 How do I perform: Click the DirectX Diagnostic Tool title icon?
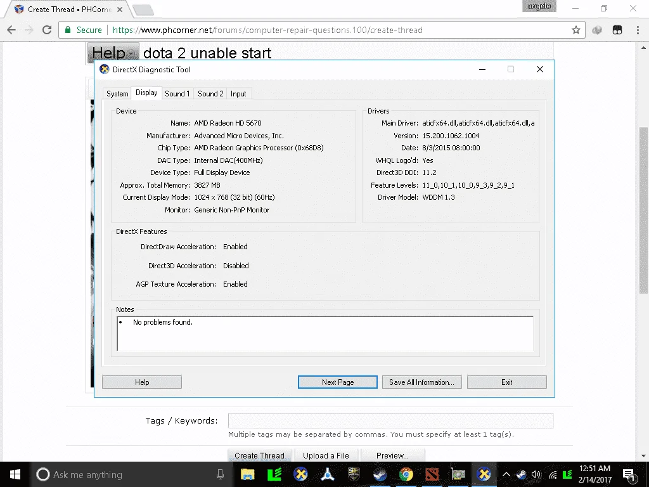point(105,70)
